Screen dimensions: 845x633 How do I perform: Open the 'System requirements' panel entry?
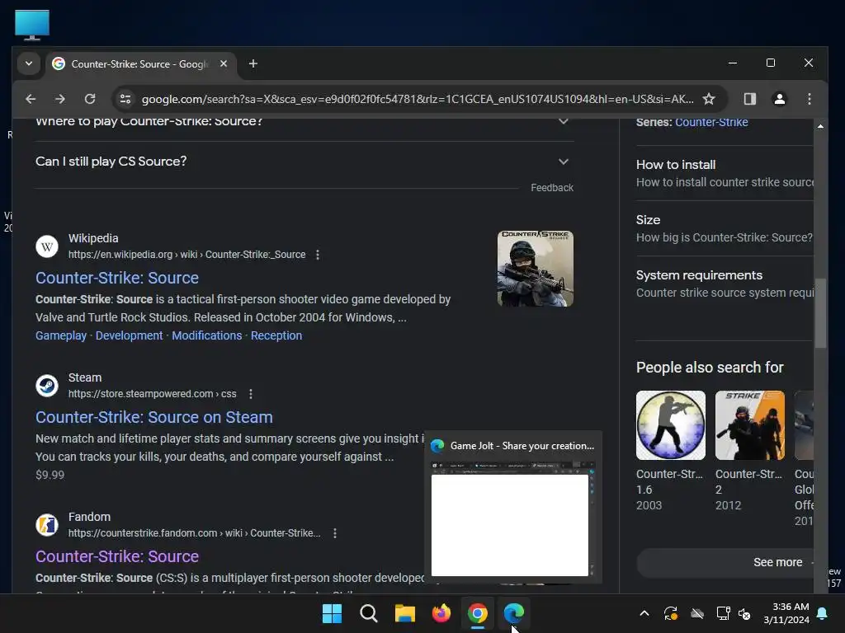pos(725,284)
